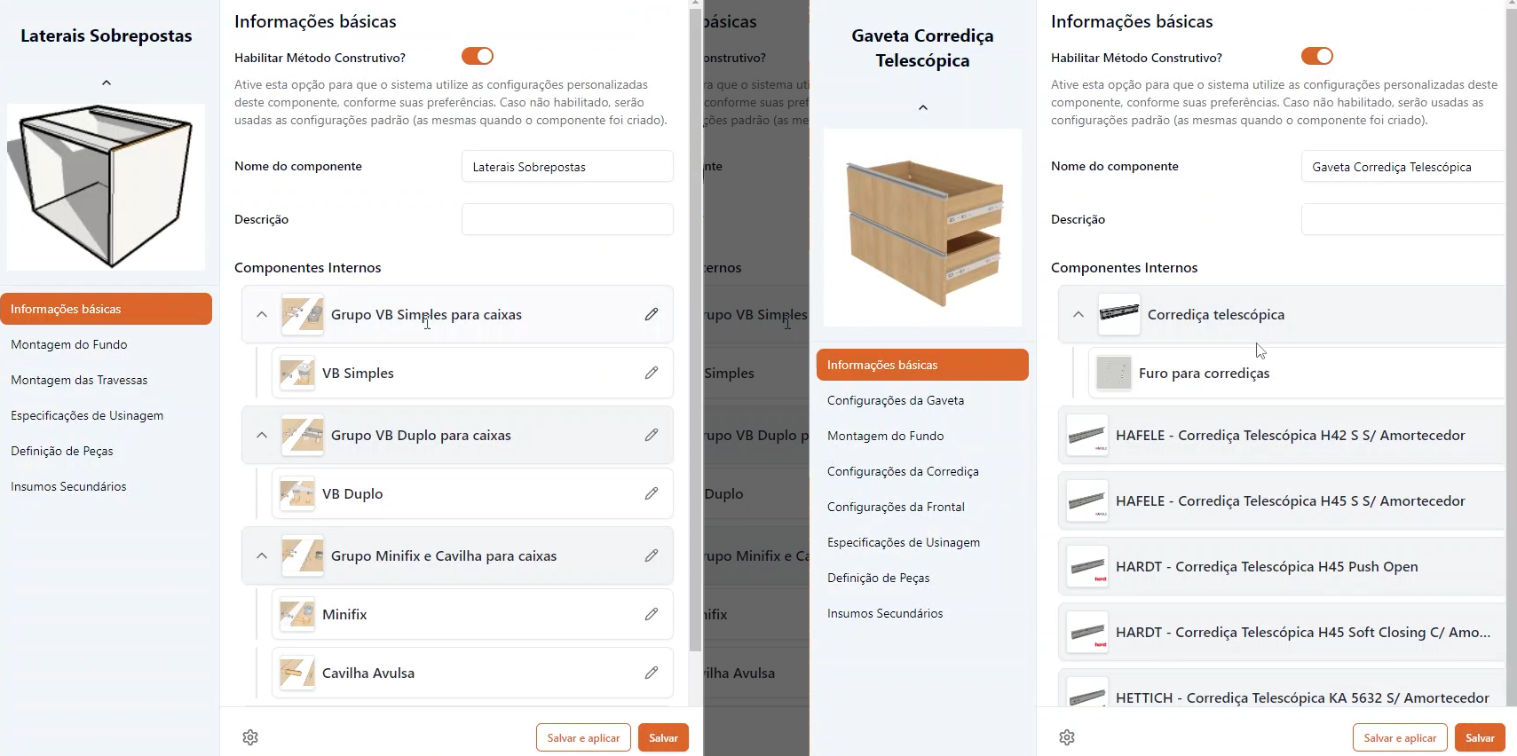The width and height of the screenshot is (1517, 756).
Task: Click the rightmost Salvar button
Action: point(1480,737)
